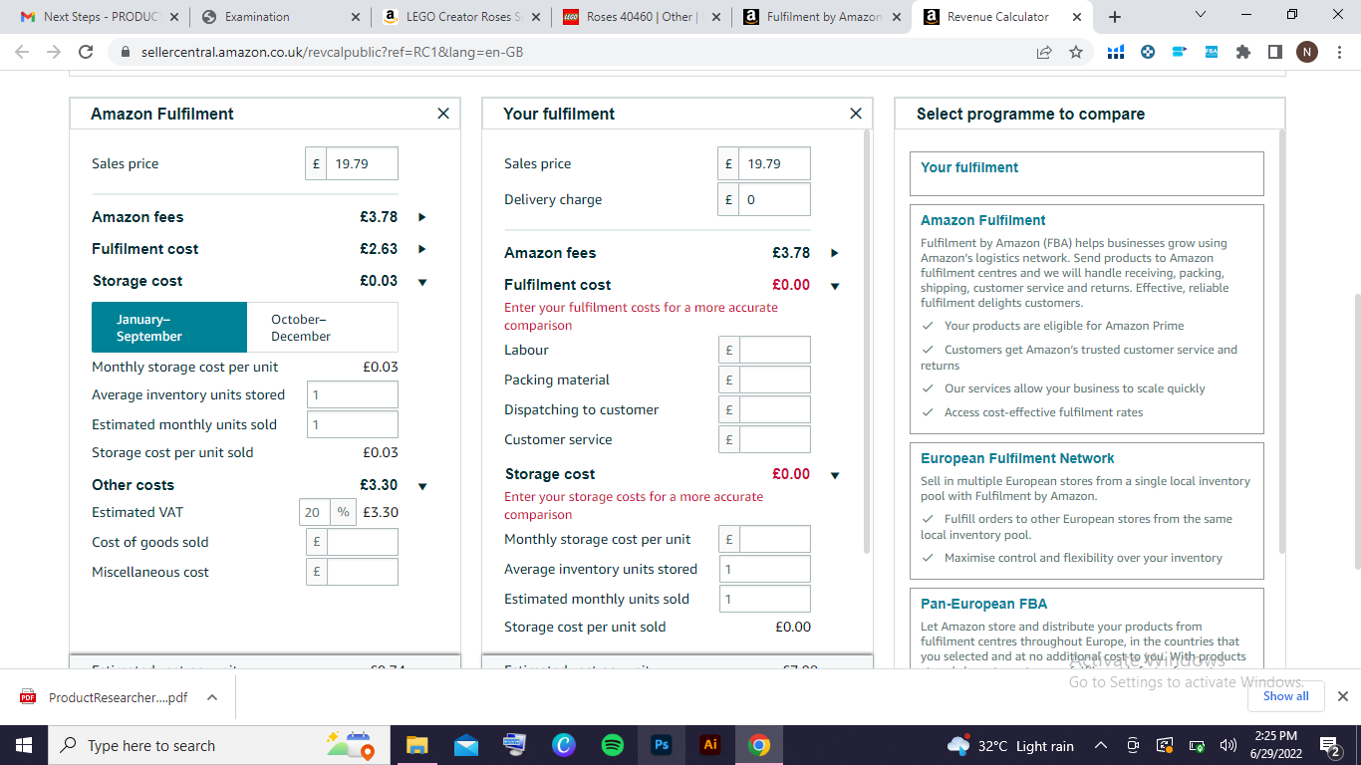Click the Cost of goods sold field

362,542
